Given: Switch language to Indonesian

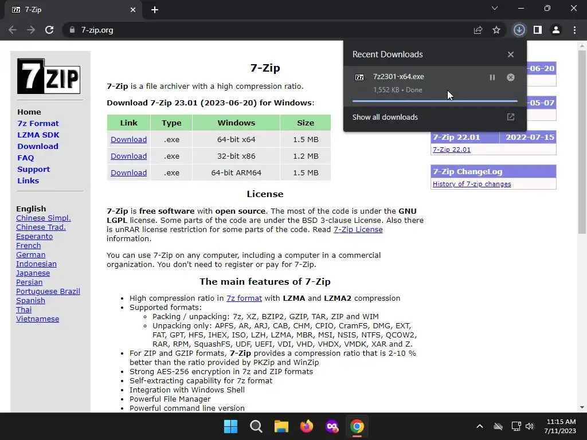Looking at the screenshot, I should pos(36,264).
